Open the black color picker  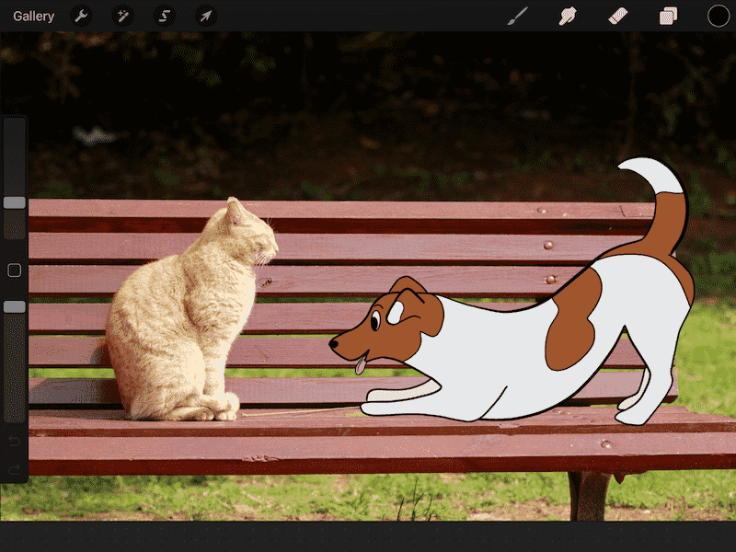[x=719, y=16]
